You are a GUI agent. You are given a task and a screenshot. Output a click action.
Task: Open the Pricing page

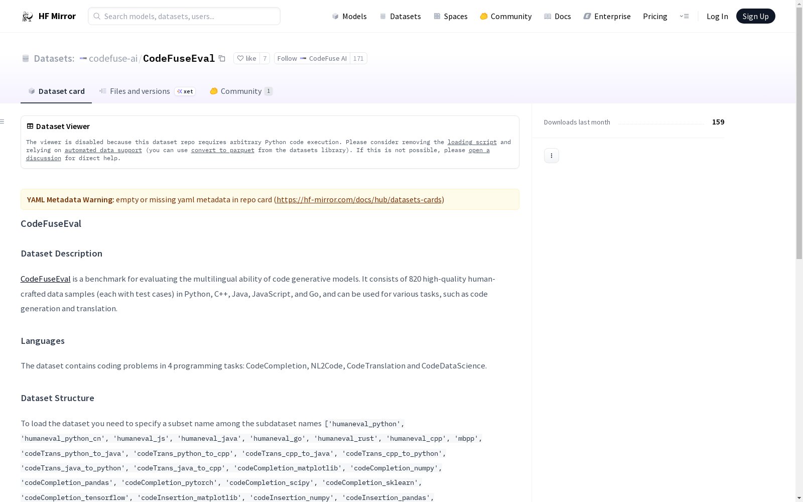tap(655, 16)
